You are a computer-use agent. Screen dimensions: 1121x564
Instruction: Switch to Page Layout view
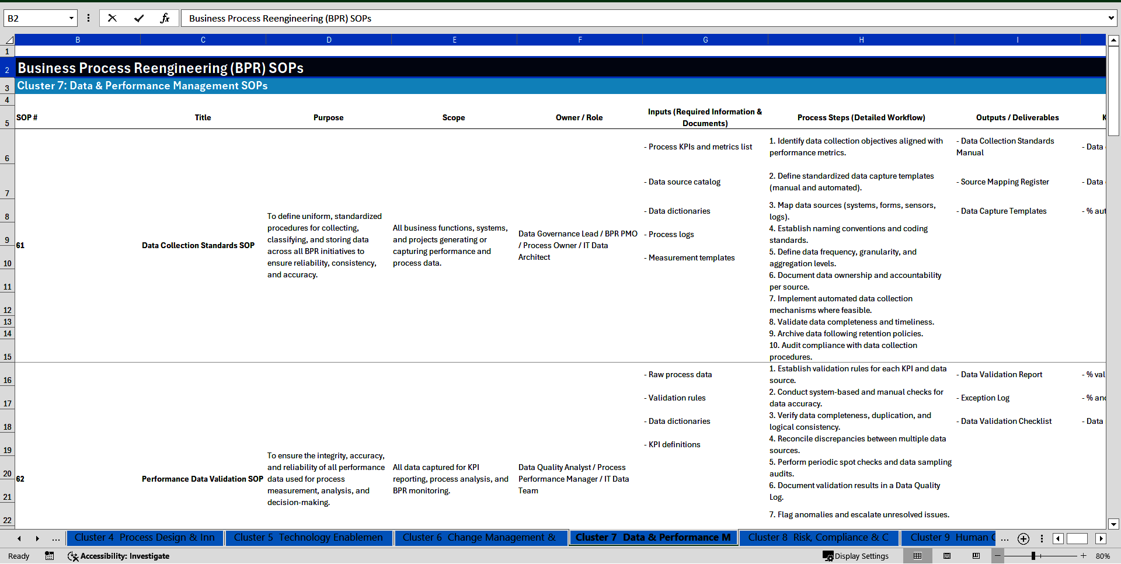947,556
